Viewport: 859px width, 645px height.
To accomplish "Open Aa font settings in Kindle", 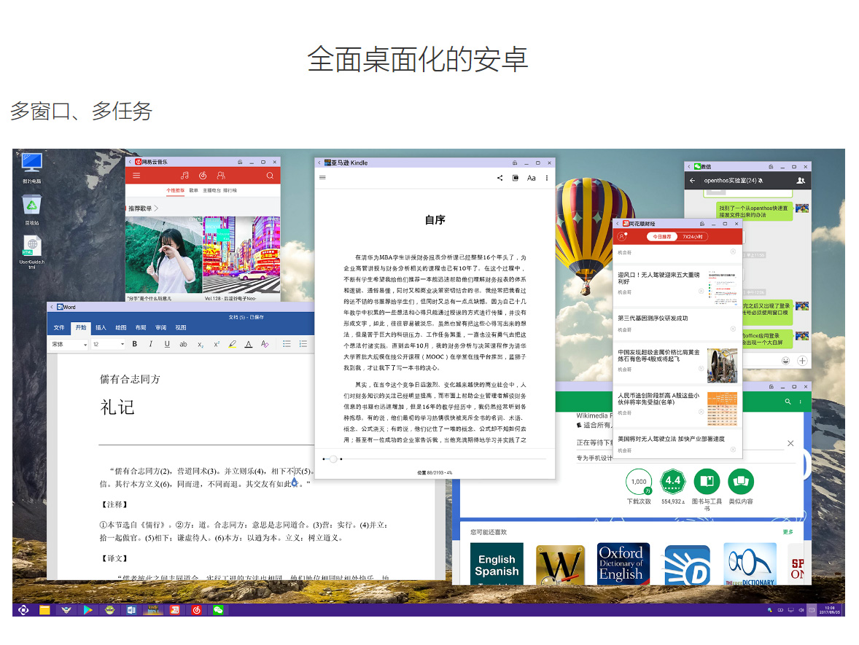I will (532, 178).
